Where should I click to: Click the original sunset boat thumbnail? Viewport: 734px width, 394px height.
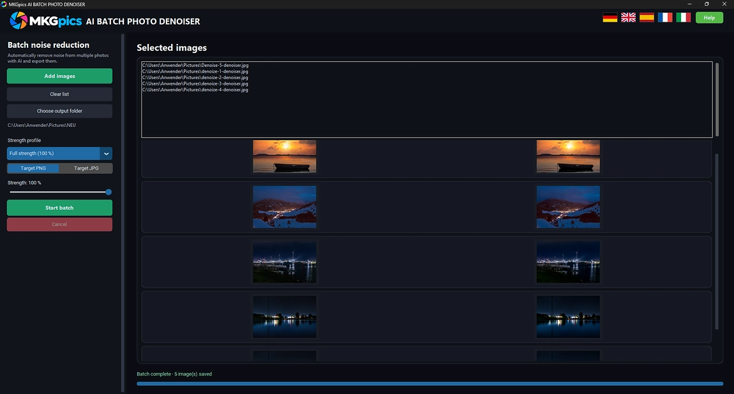tap(285, 157)
